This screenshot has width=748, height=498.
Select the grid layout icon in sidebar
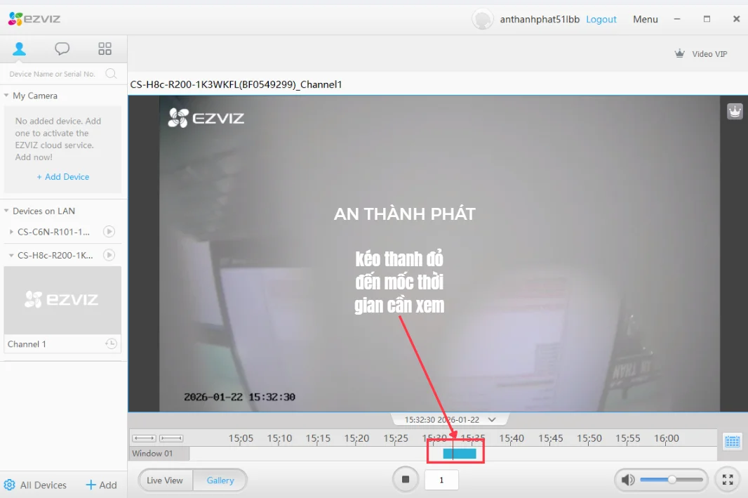click(x=105, y=48)
